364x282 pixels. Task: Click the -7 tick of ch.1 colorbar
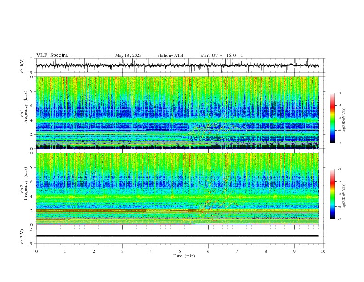339,143
